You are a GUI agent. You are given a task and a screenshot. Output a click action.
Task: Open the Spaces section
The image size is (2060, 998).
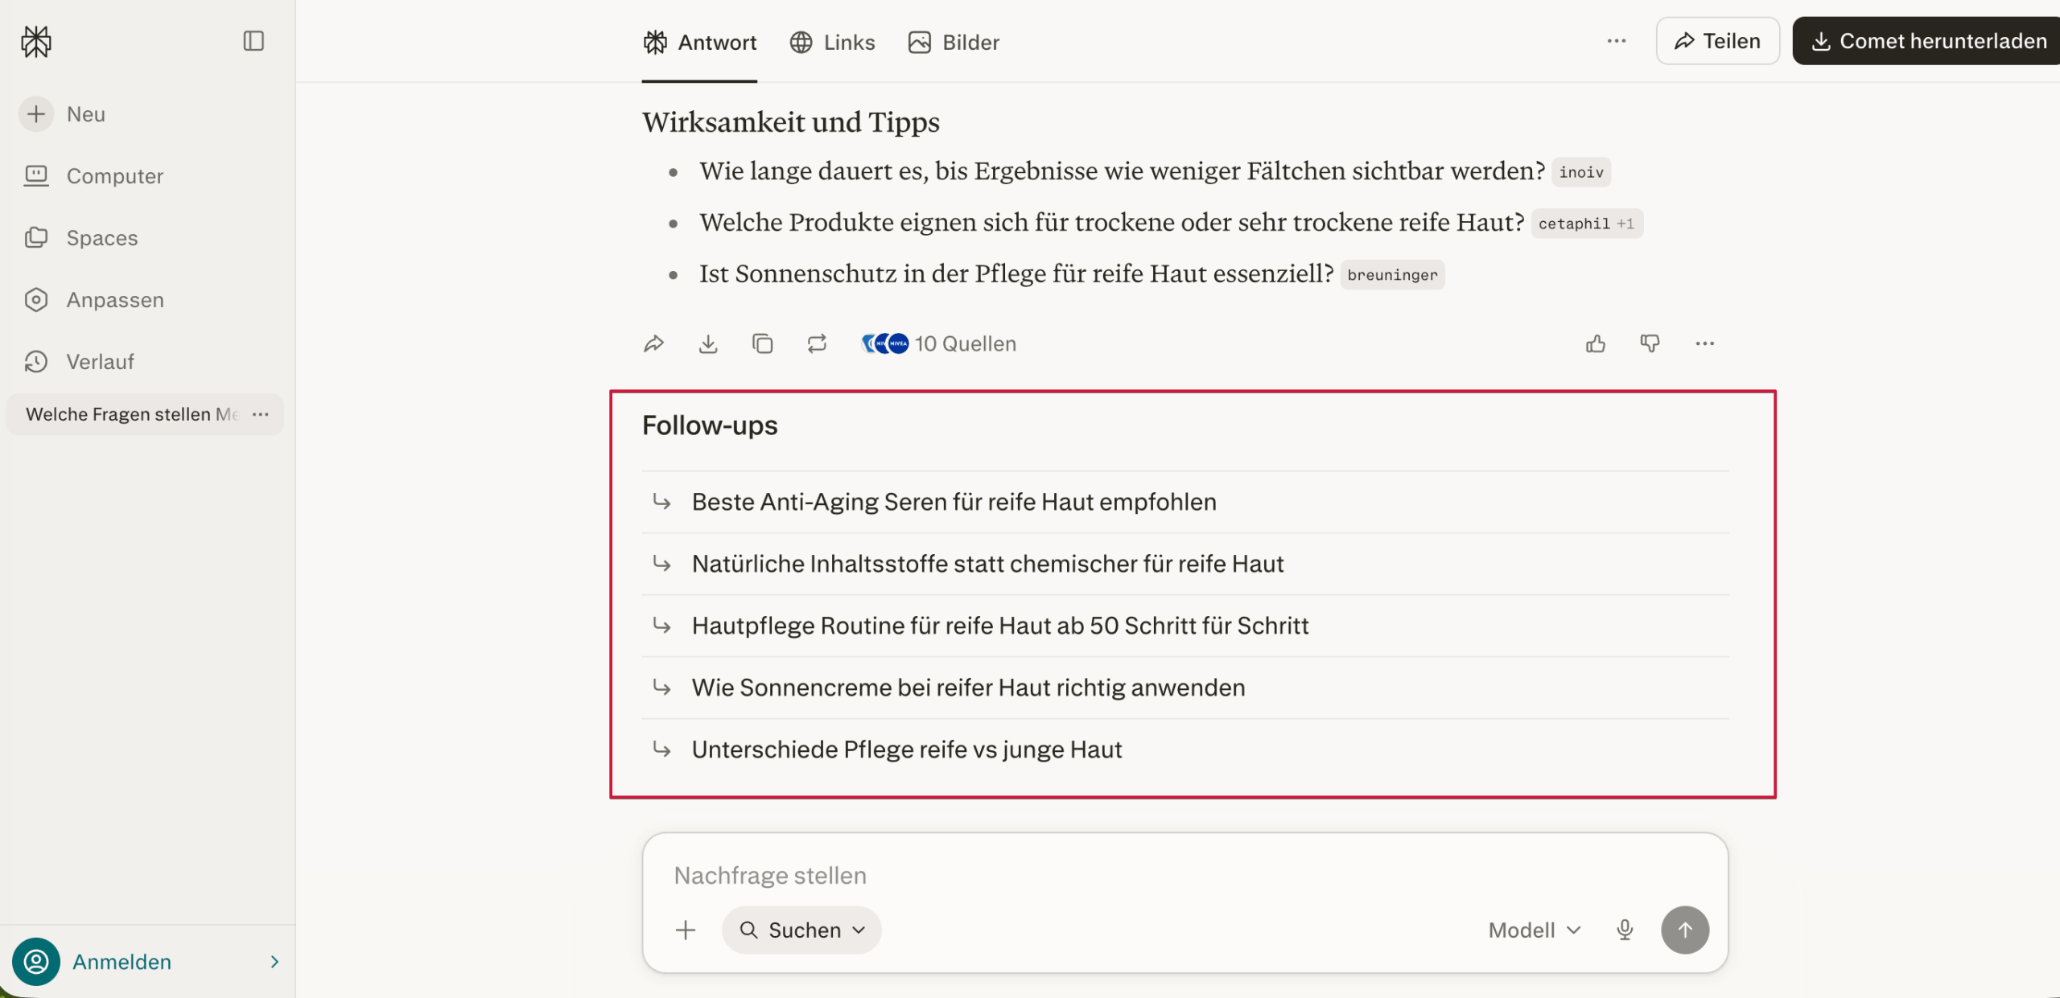pos(80,238)
